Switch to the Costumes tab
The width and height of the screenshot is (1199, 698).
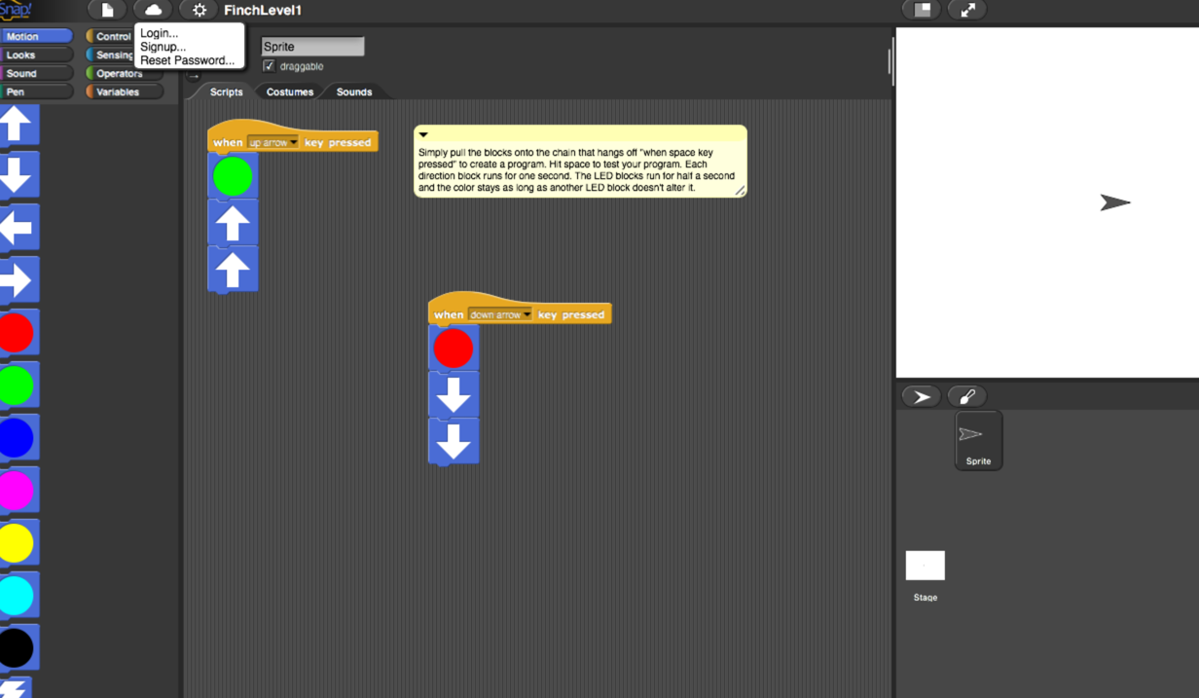click(x=290, y=92)
